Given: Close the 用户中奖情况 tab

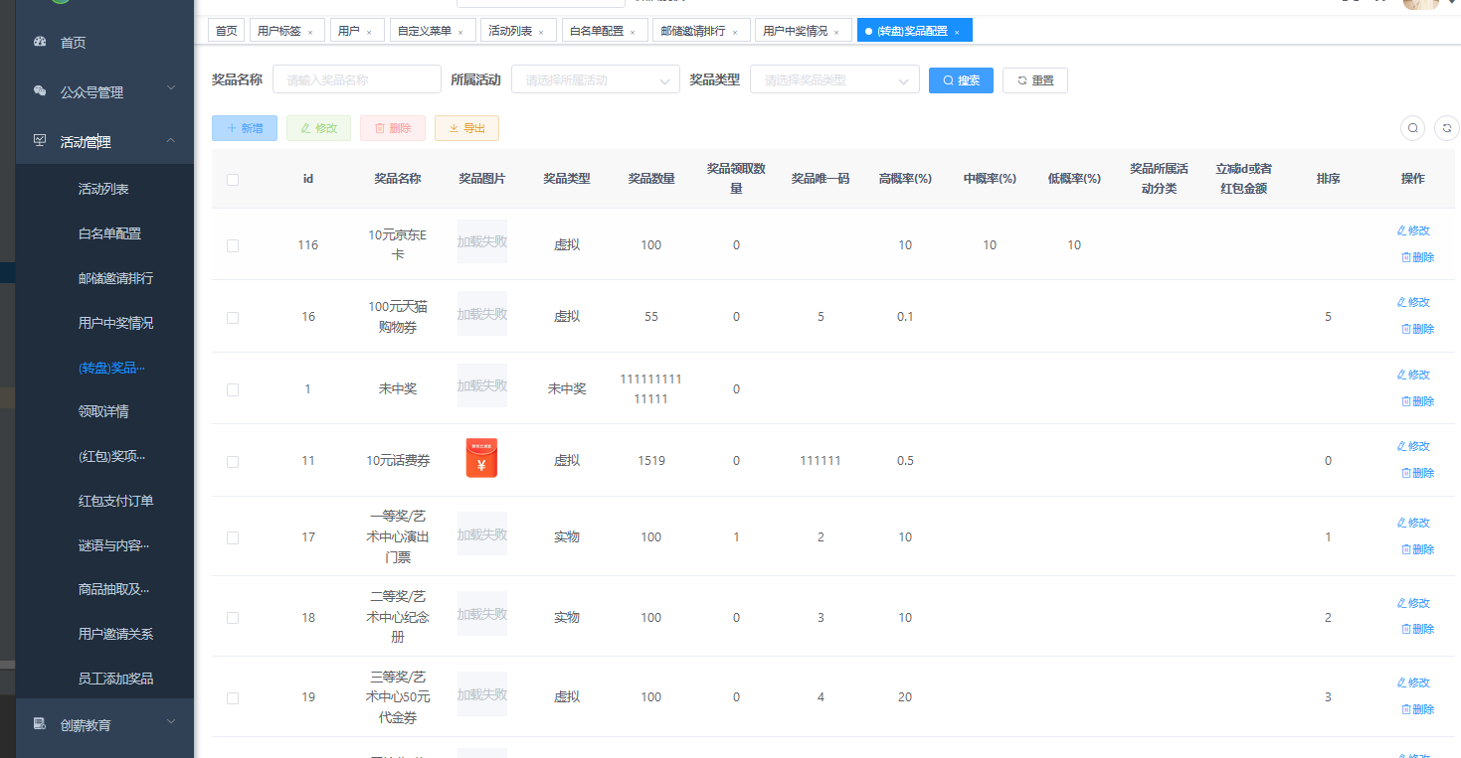Looking at the screenshot, I should tap(836, 32).
